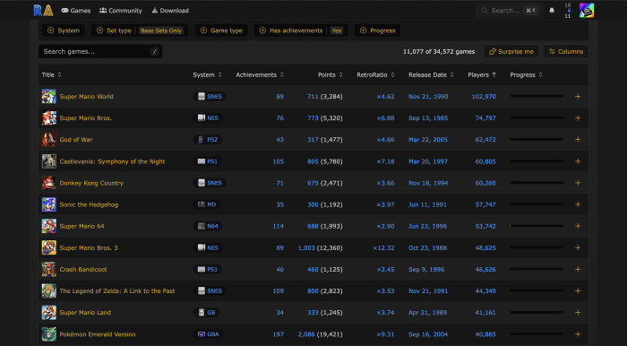The width and height of the screenshot is (627, 346).
Task: Add Super Mario Land to backlog
Action: pos(578,313)
